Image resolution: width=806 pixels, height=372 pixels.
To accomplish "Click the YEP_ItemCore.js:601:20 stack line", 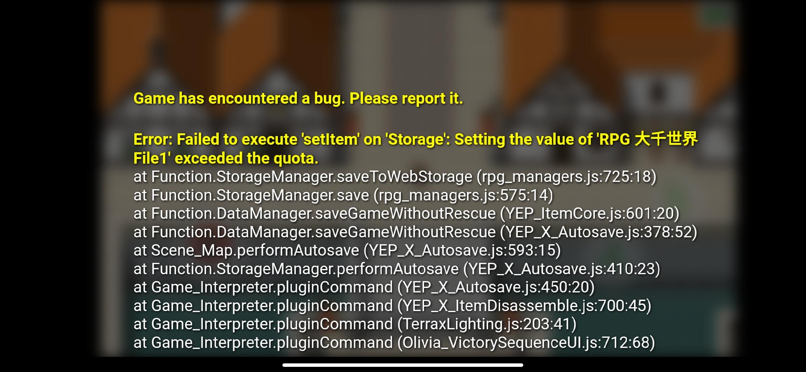I will [x=406, y=214].
